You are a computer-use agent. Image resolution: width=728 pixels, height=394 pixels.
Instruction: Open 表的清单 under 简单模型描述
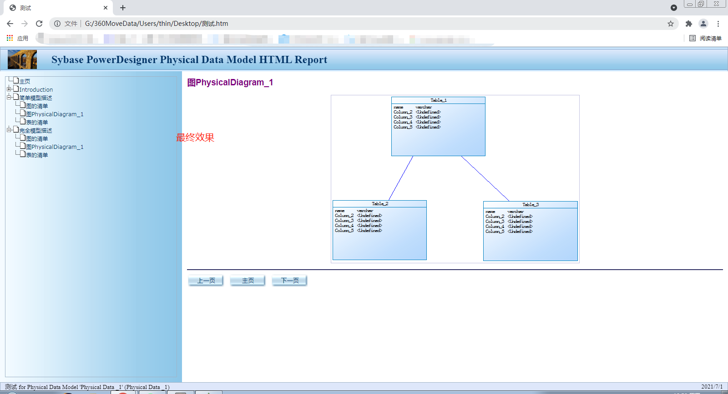pyautogui.click(x=37, y=123)
